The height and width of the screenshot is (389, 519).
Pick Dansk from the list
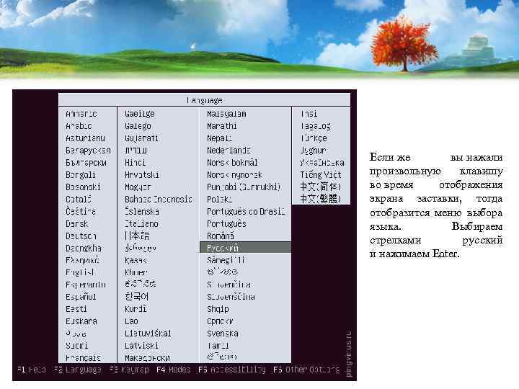(x=77, y=224)
